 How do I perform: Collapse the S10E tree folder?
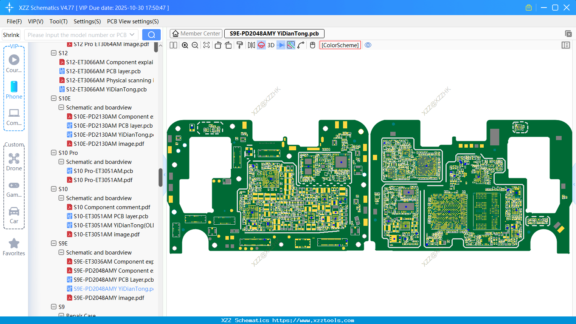point(54,98)
